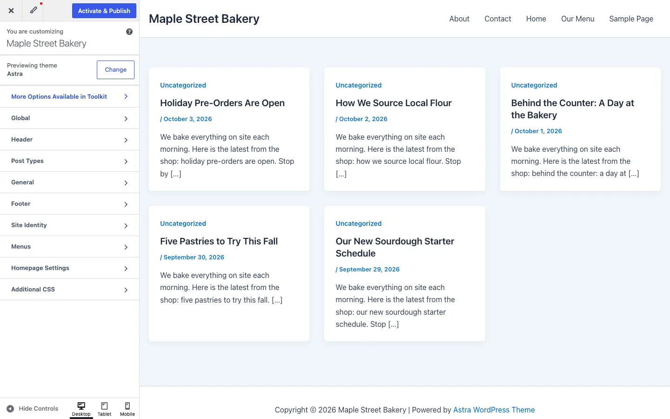
Task: Click the October 2, 2026 post date
Action: click(363, 119)
